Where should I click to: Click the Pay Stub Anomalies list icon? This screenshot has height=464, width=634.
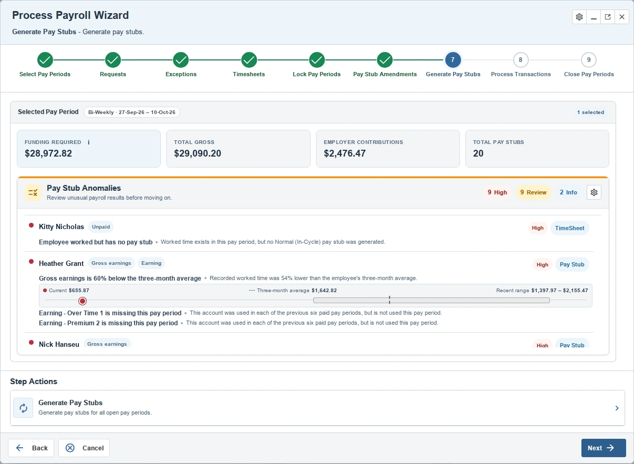coord(33,192)
